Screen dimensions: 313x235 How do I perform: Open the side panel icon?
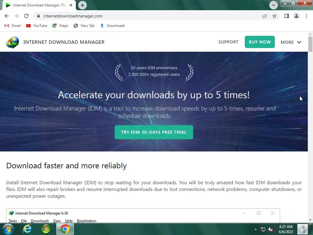click(287, 16)
